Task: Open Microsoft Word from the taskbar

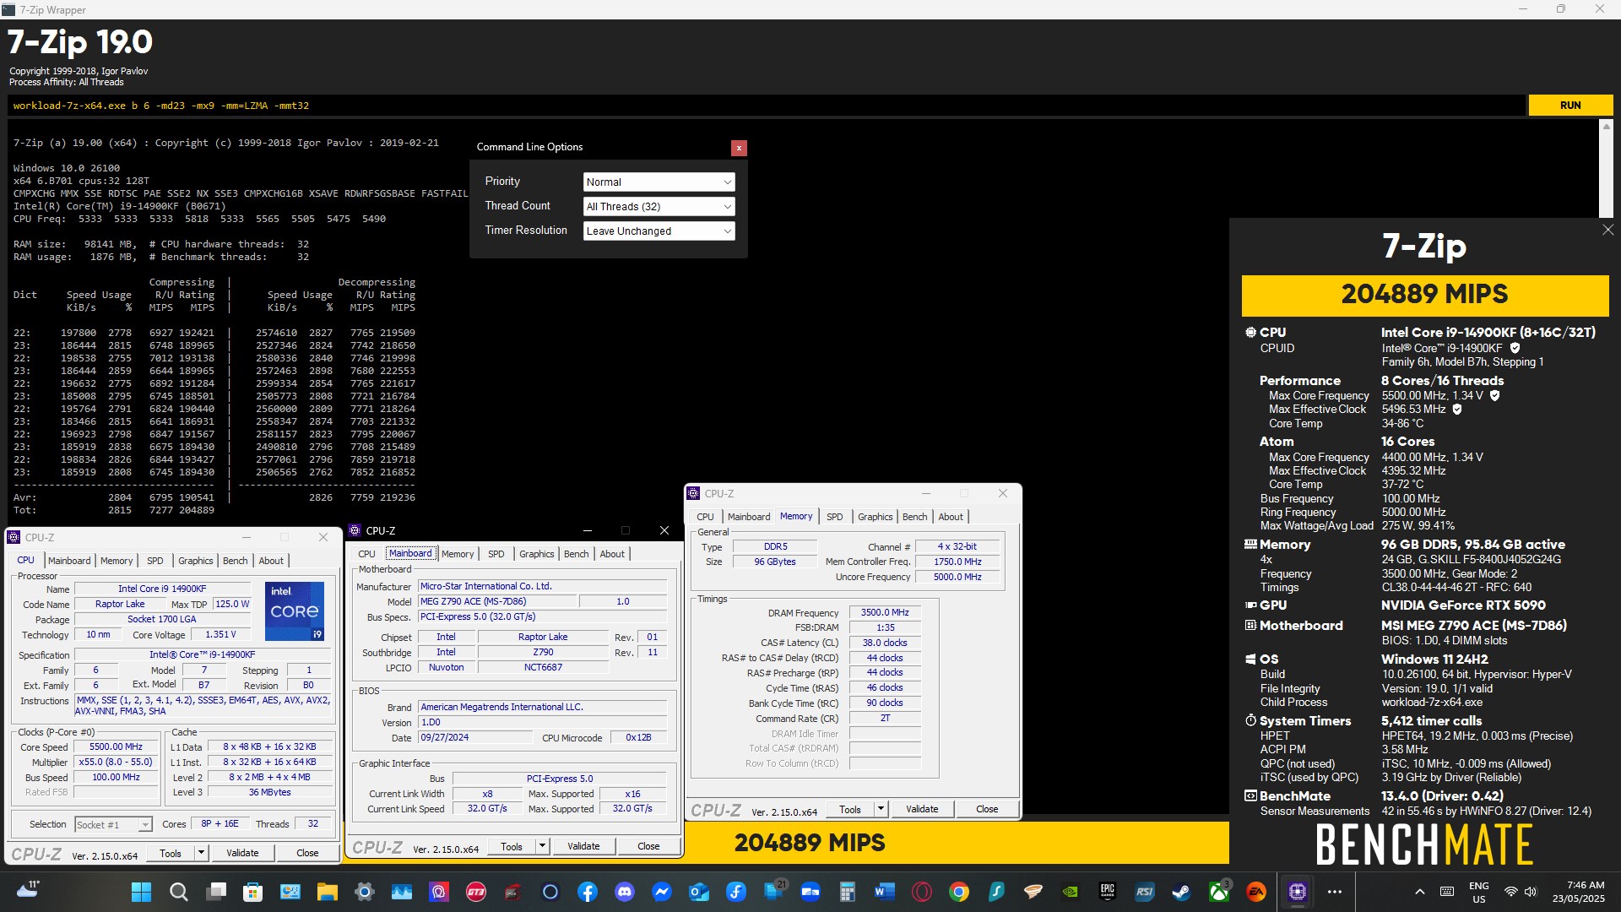Action: (x=884, y=892)
